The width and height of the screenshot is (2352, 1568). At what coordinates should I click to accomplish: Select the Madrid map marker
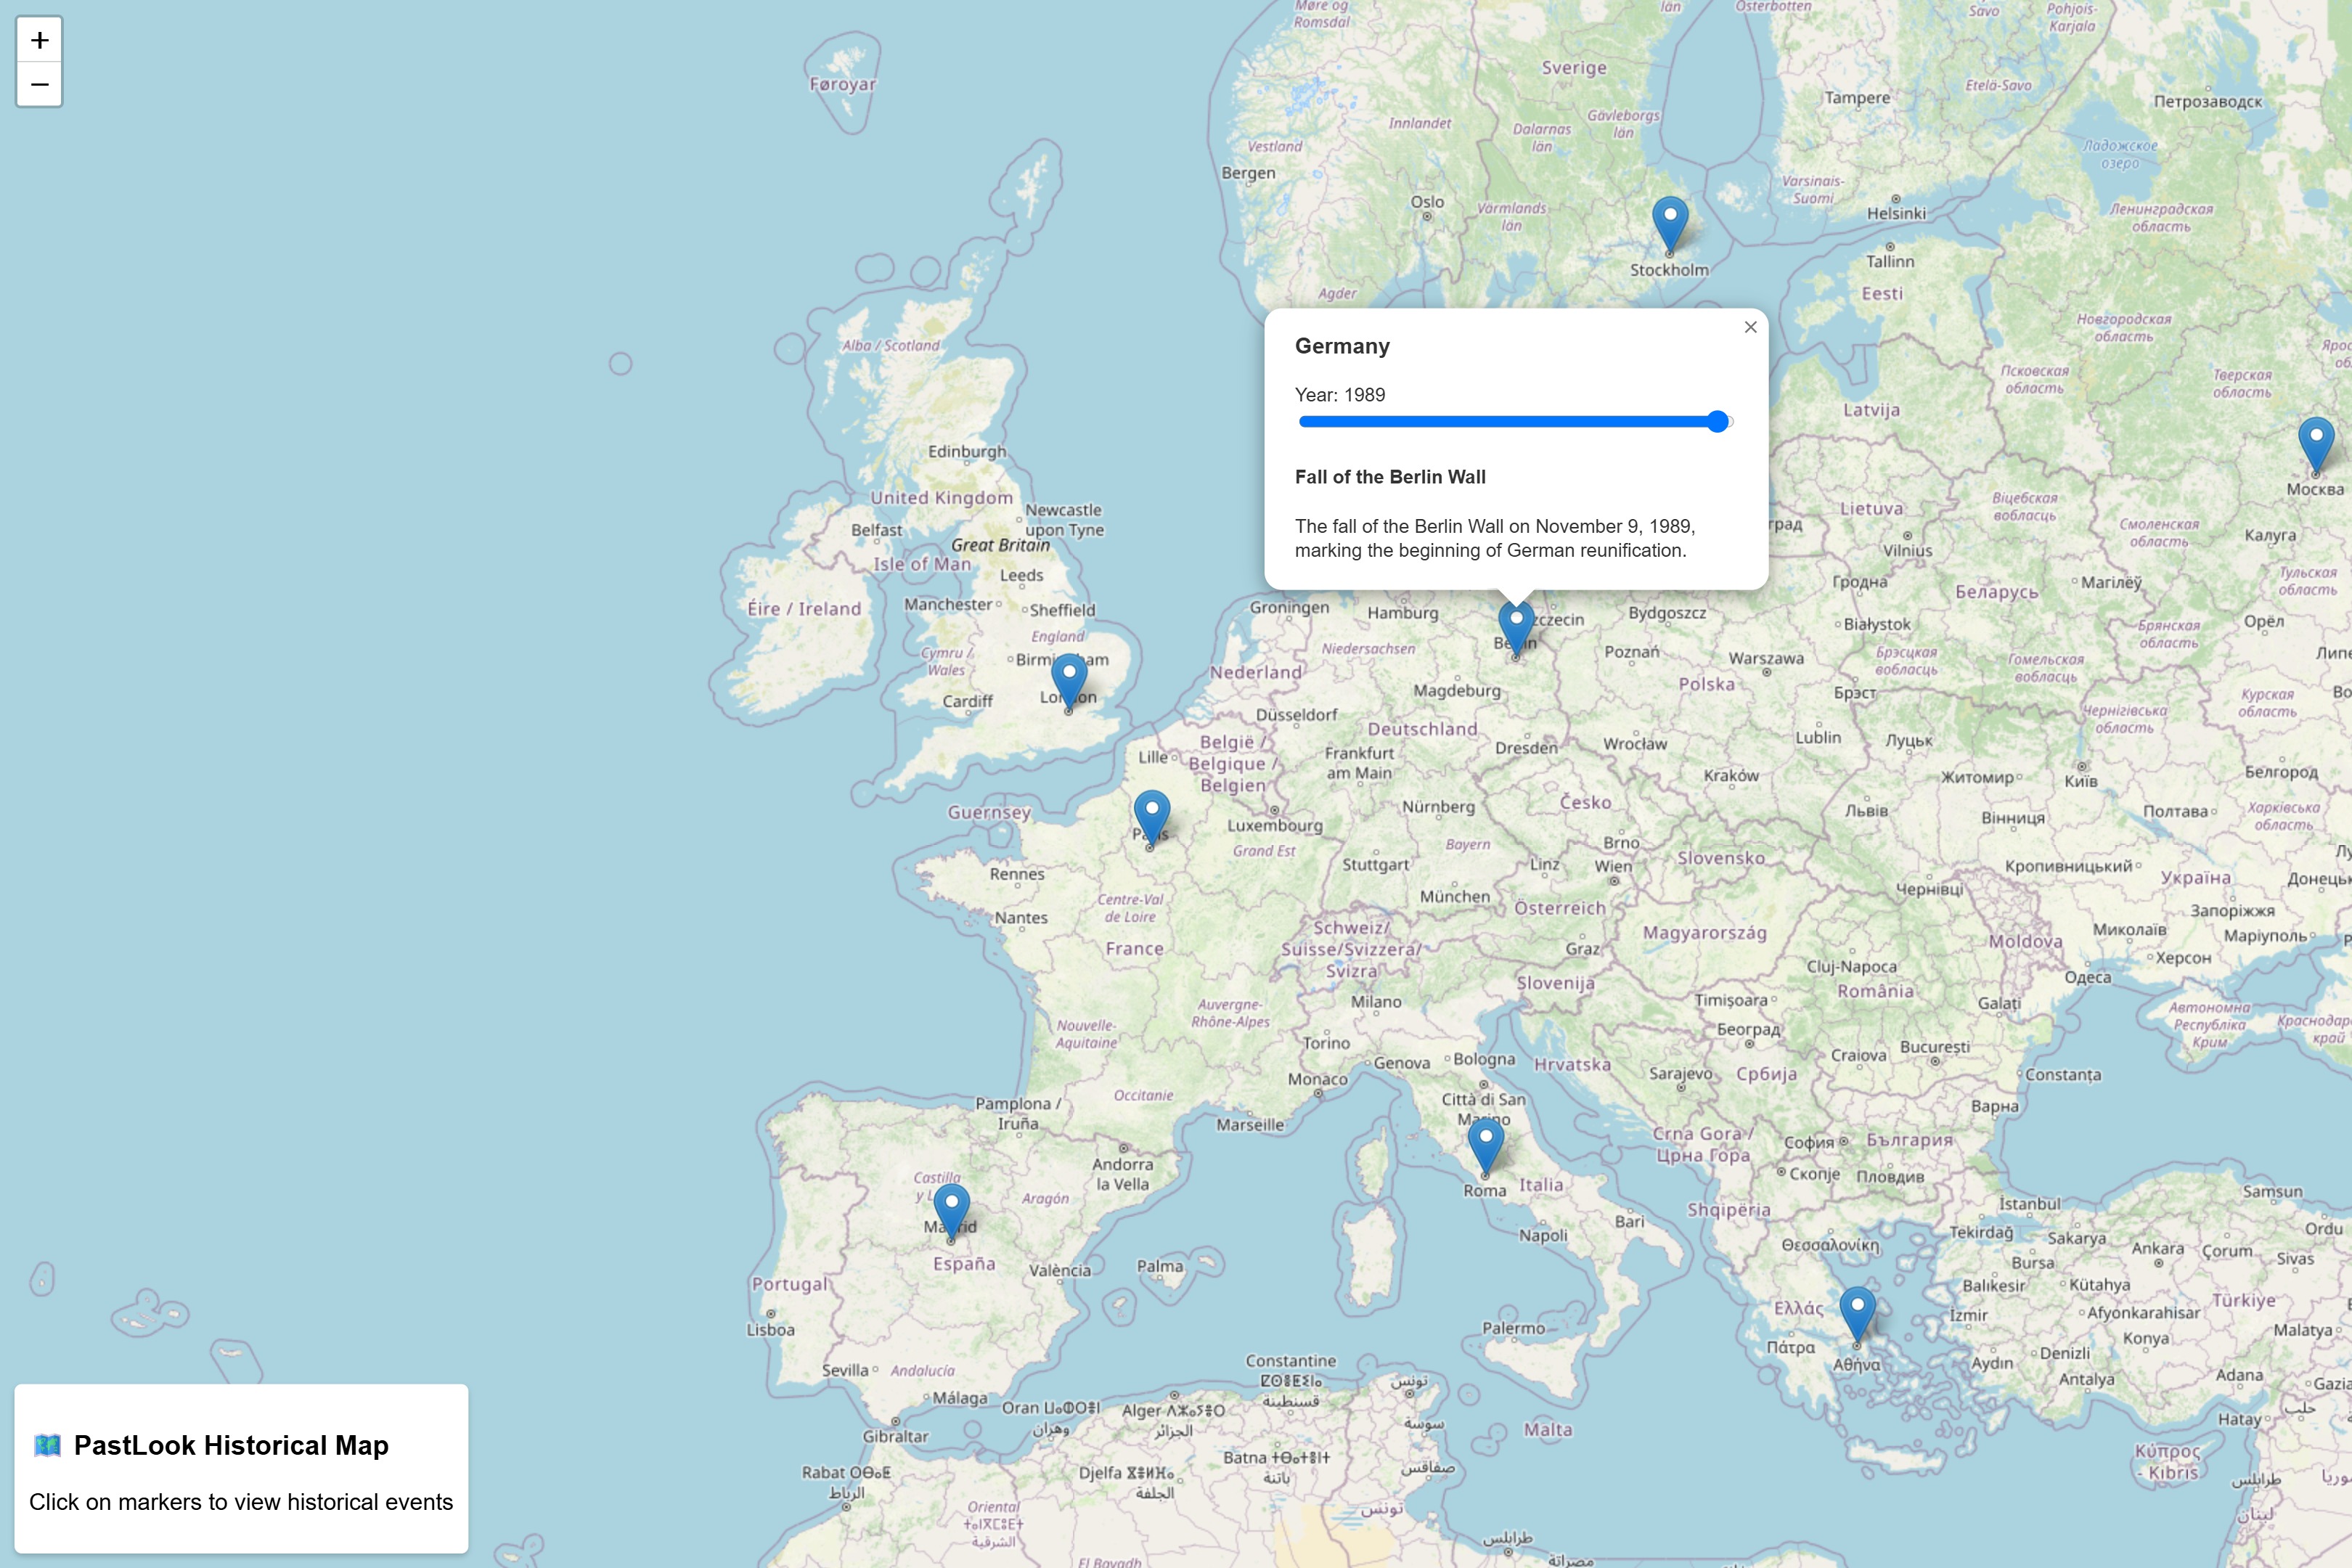click(x=951, y=1210)
